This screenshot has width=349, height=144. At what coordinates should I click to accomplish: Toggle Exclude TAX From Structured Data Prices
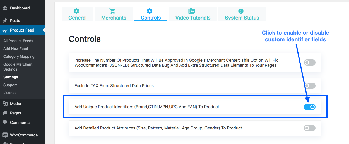309,86
